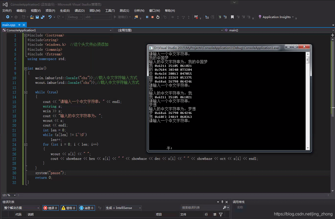Restart debugging with the circular arrow icon
The image size is (335, 219).
pos(158,17)
